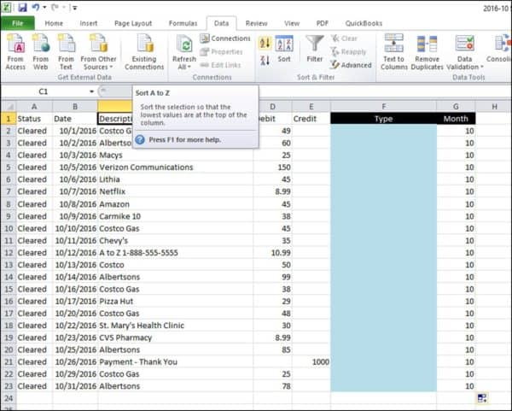Open Existing Connections

pos(144,51)
